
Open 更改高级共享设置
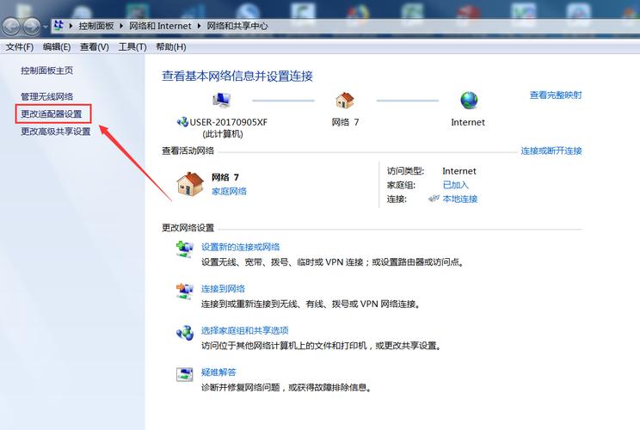click(x=56, y=132)
